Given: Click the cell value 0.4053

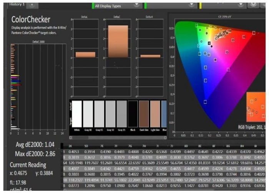Looking at the screenshot, I should [x=74, y=152].
